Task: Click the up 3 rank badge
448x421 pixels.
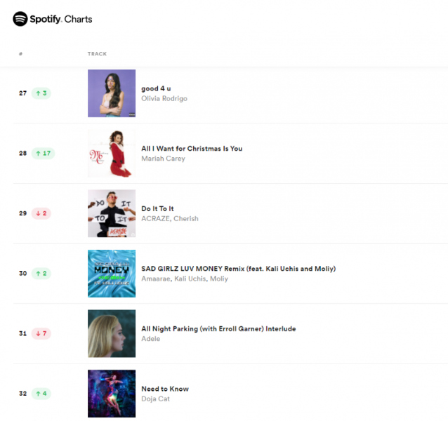Action: coord(41,93)
